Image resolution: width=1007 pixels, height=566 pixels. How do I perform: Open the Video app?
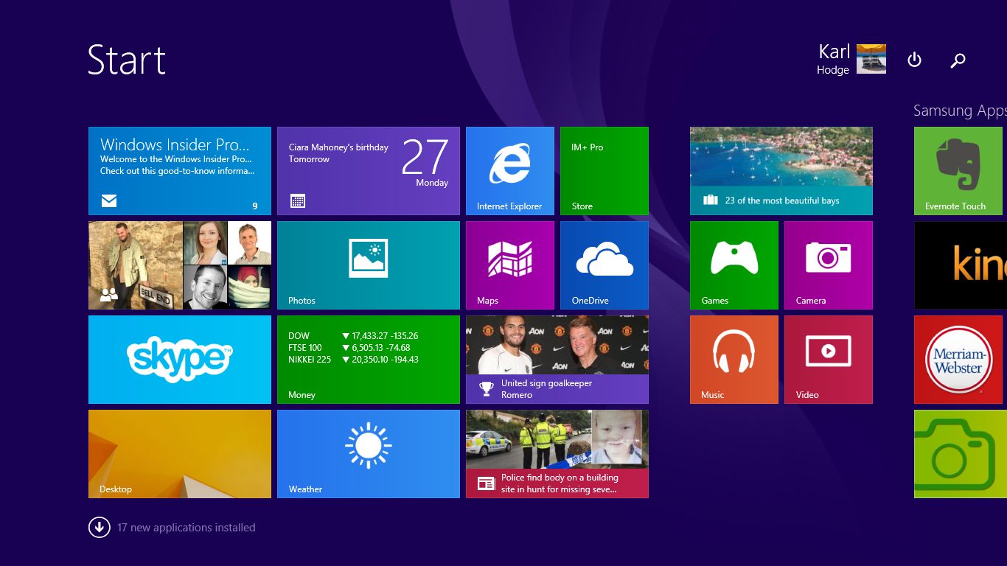pyautogui.click(x=828, y=360)
